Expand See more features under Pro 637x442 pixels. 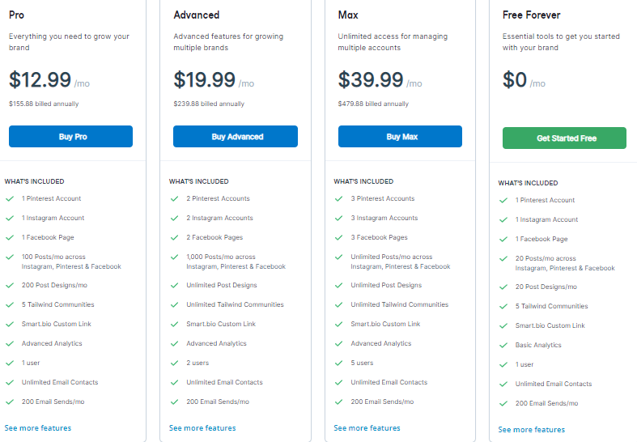(38, 427)
